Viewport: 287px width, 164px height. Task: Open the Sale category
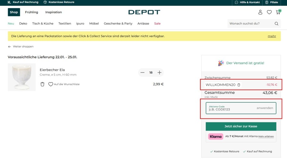click(157, 23)
